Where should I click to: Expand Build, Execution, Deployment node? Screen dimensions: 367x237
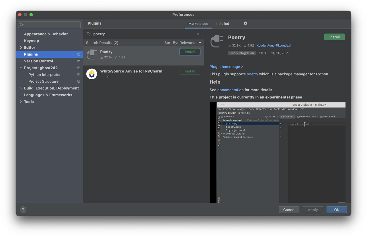pyautogui.click(x=21, y=88)
